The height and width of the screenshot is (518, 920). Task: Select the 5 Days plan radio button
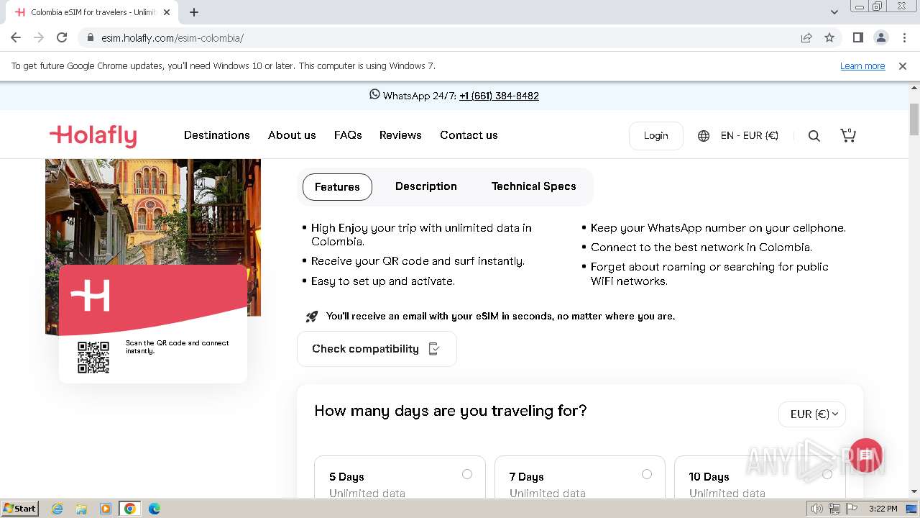[467, 474]
